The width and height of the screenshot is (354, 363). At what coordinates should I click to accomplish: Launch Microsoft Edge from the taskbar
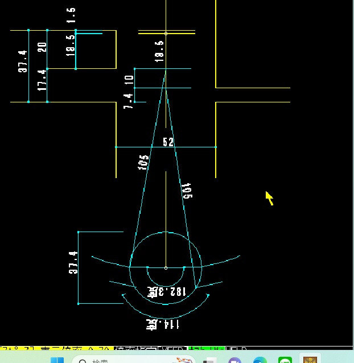(260, 360)
